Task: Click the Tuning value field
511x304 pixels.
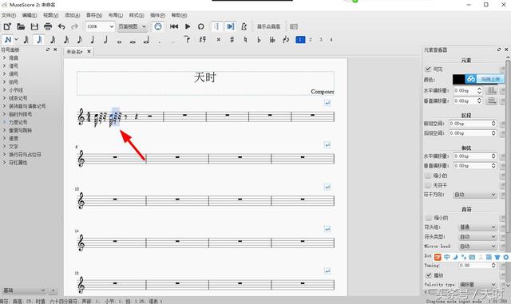Action: click(x=477, y=266)
